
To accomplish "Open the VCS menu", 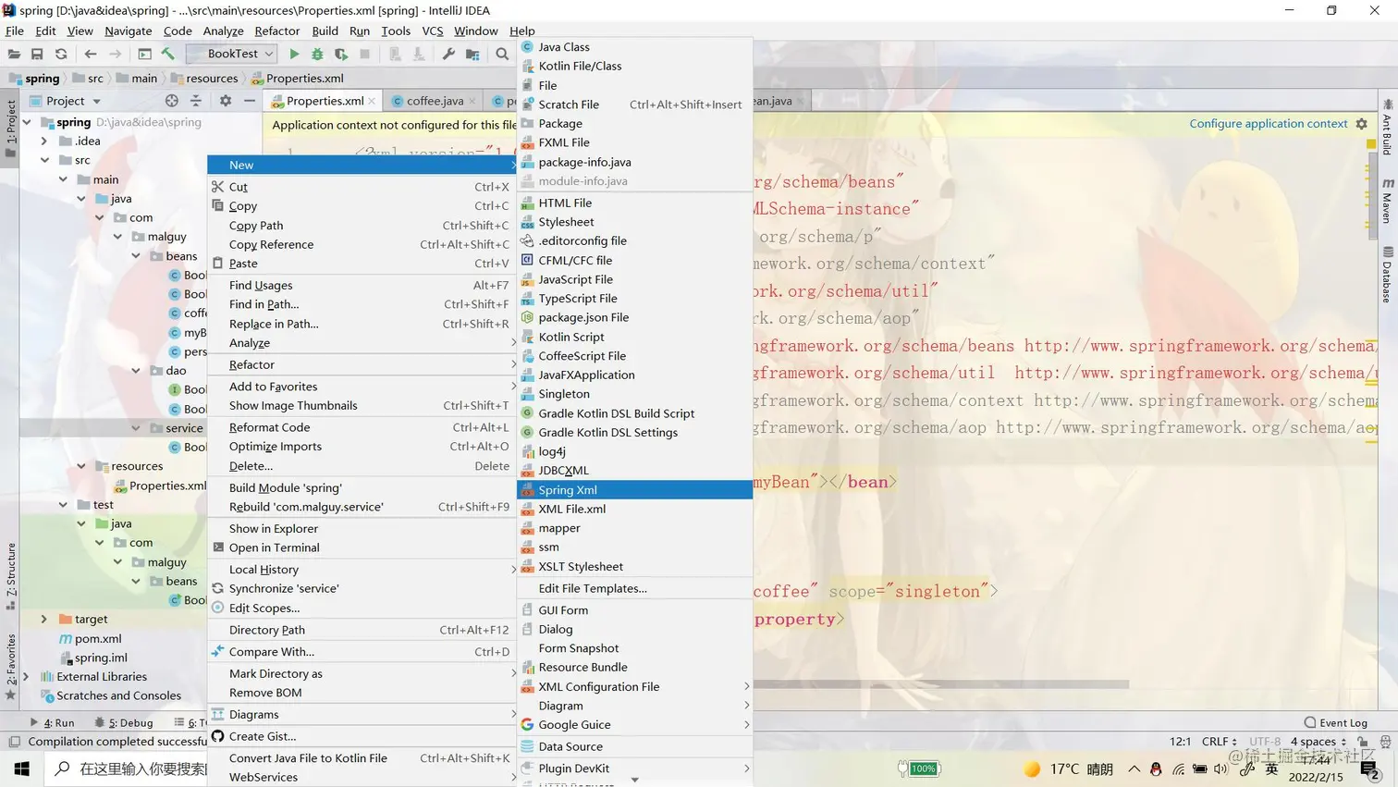I will (x=432, y=31).
